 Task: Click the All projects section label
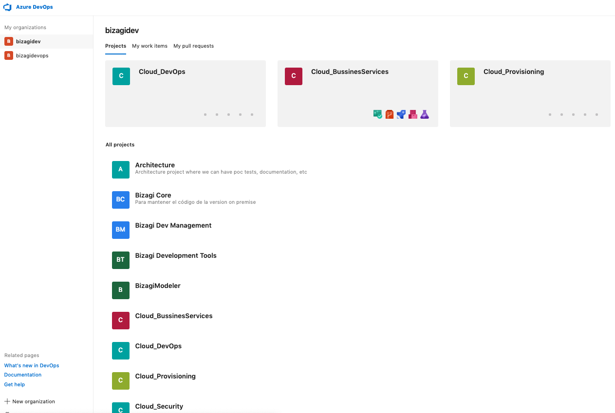pyautogui.click(x=120, y=145)
